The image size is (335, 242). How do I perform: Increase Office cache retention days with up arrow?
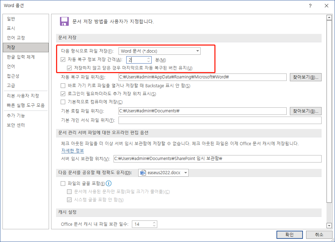[x=154, y=222]
